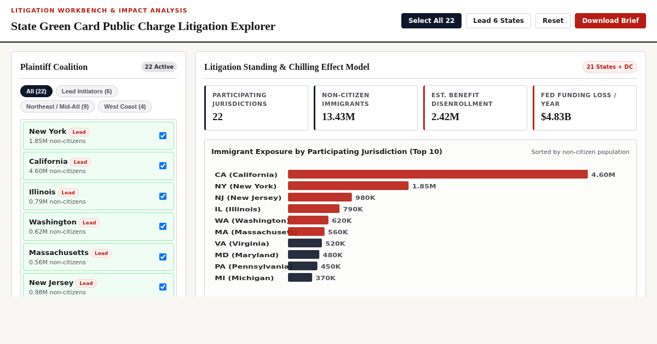This screenshot has height=344, width=657.
Task: Show All (22) jurisdictions filter
Action: pyautogui.click(x=36, y=91)
